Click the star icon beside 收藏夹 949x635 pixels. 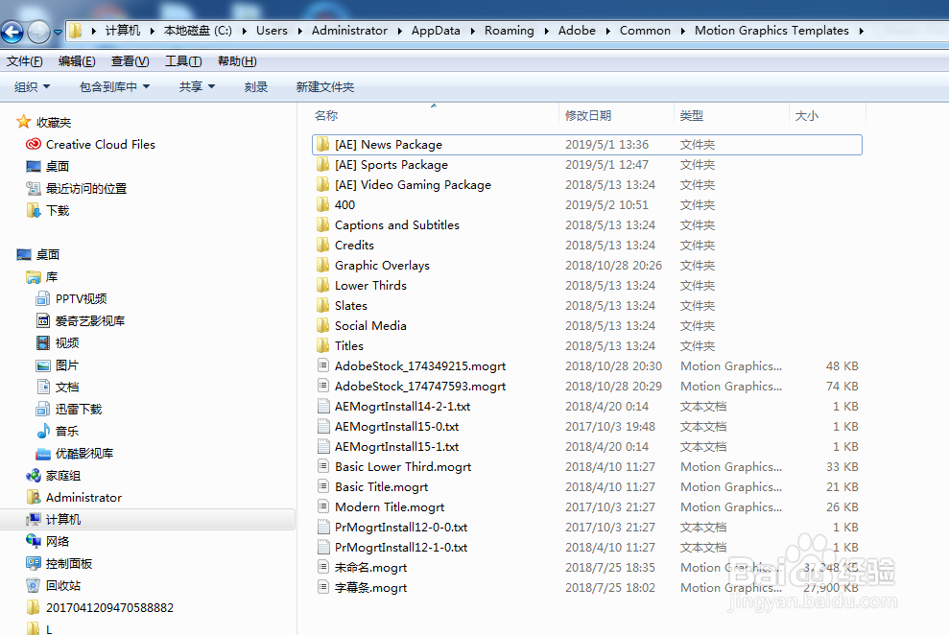click(x=24, y=122)
